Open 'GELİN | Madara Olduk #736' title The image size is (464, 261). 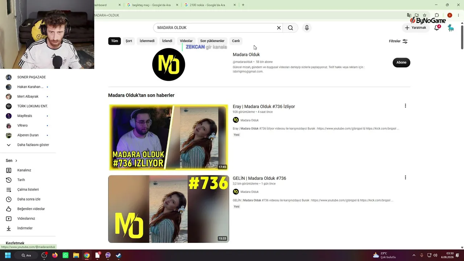click(259, 178)
